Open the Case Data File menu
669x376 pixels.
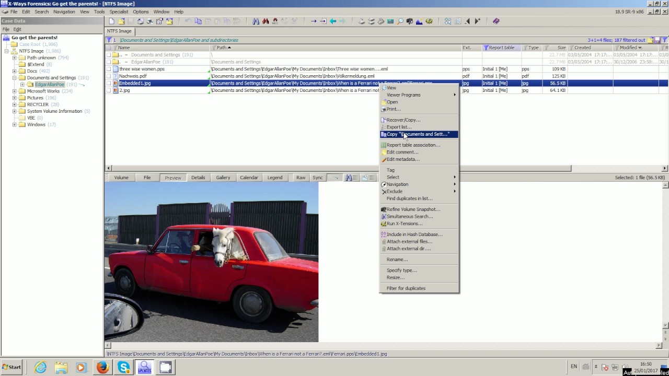click(x=6, y=29)
